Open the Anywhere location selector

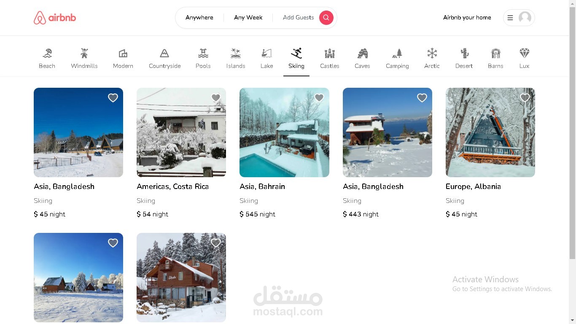click(x=199, y=18)
